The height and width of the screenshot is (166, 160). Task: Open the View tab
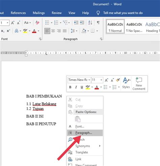click(x=72, y=13)
